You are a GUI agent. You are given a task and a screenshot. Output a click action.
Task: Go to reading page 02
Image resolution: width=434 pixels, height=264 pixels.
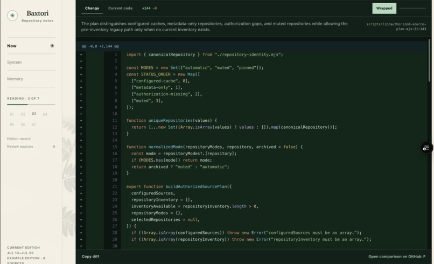tap(23, 114)
